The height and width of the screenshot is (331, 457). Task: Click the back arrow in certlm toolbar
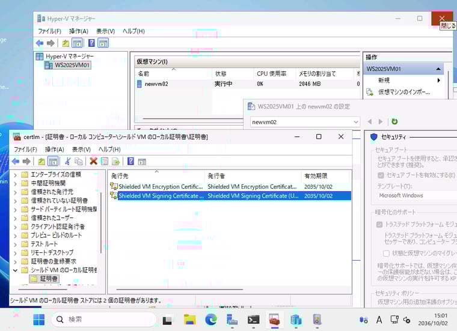[16, 161]
